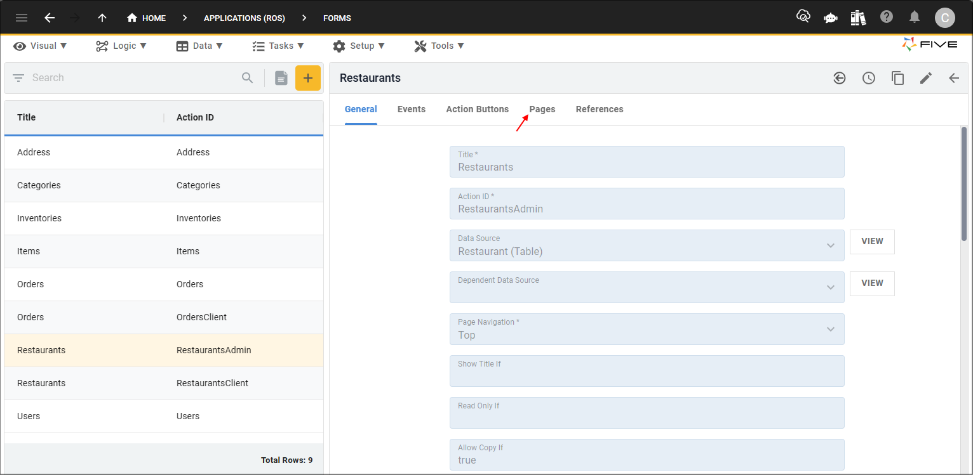
Task: Edit the form with pencil icon
Action: point(926,78)
